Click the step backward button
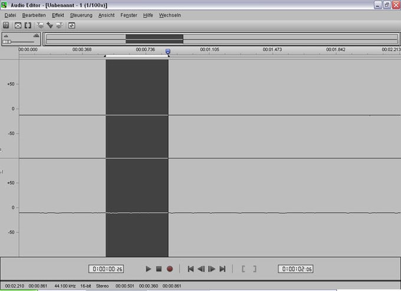Viewport: 401px width, 291px height. (201, 269)
